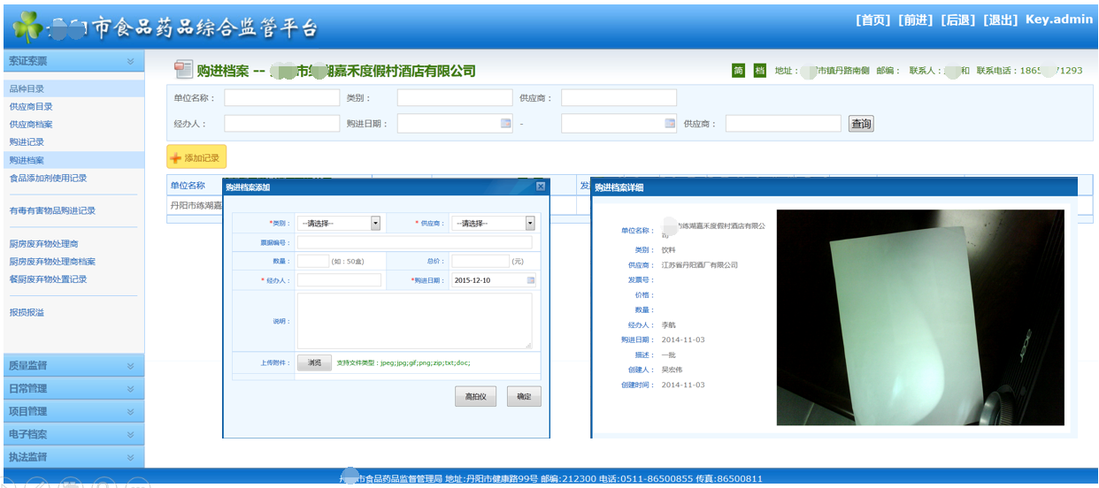Open the 类别 dropdown in add dialog
Image resolution: width=1099 pixels, height=488 pixels.
(375, 224)
